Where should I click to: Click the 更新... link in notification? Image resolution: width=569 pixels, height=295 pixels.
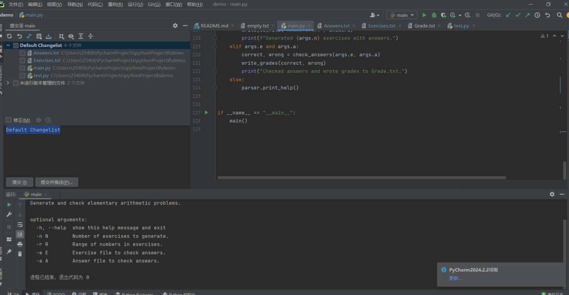[x=455, y=278]
